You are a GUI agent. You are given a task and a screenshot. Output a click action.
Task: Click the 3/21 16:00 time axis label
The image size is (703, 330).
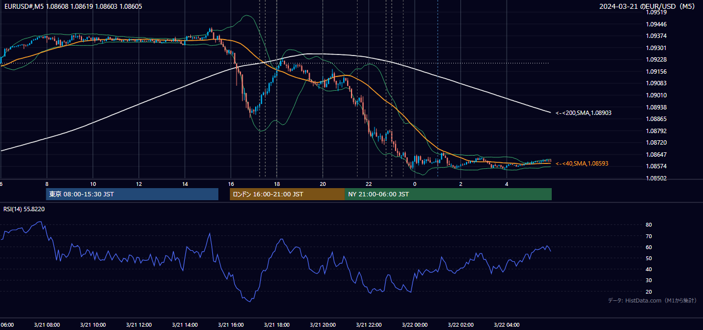pyautogui.click(x=230, y=325)
